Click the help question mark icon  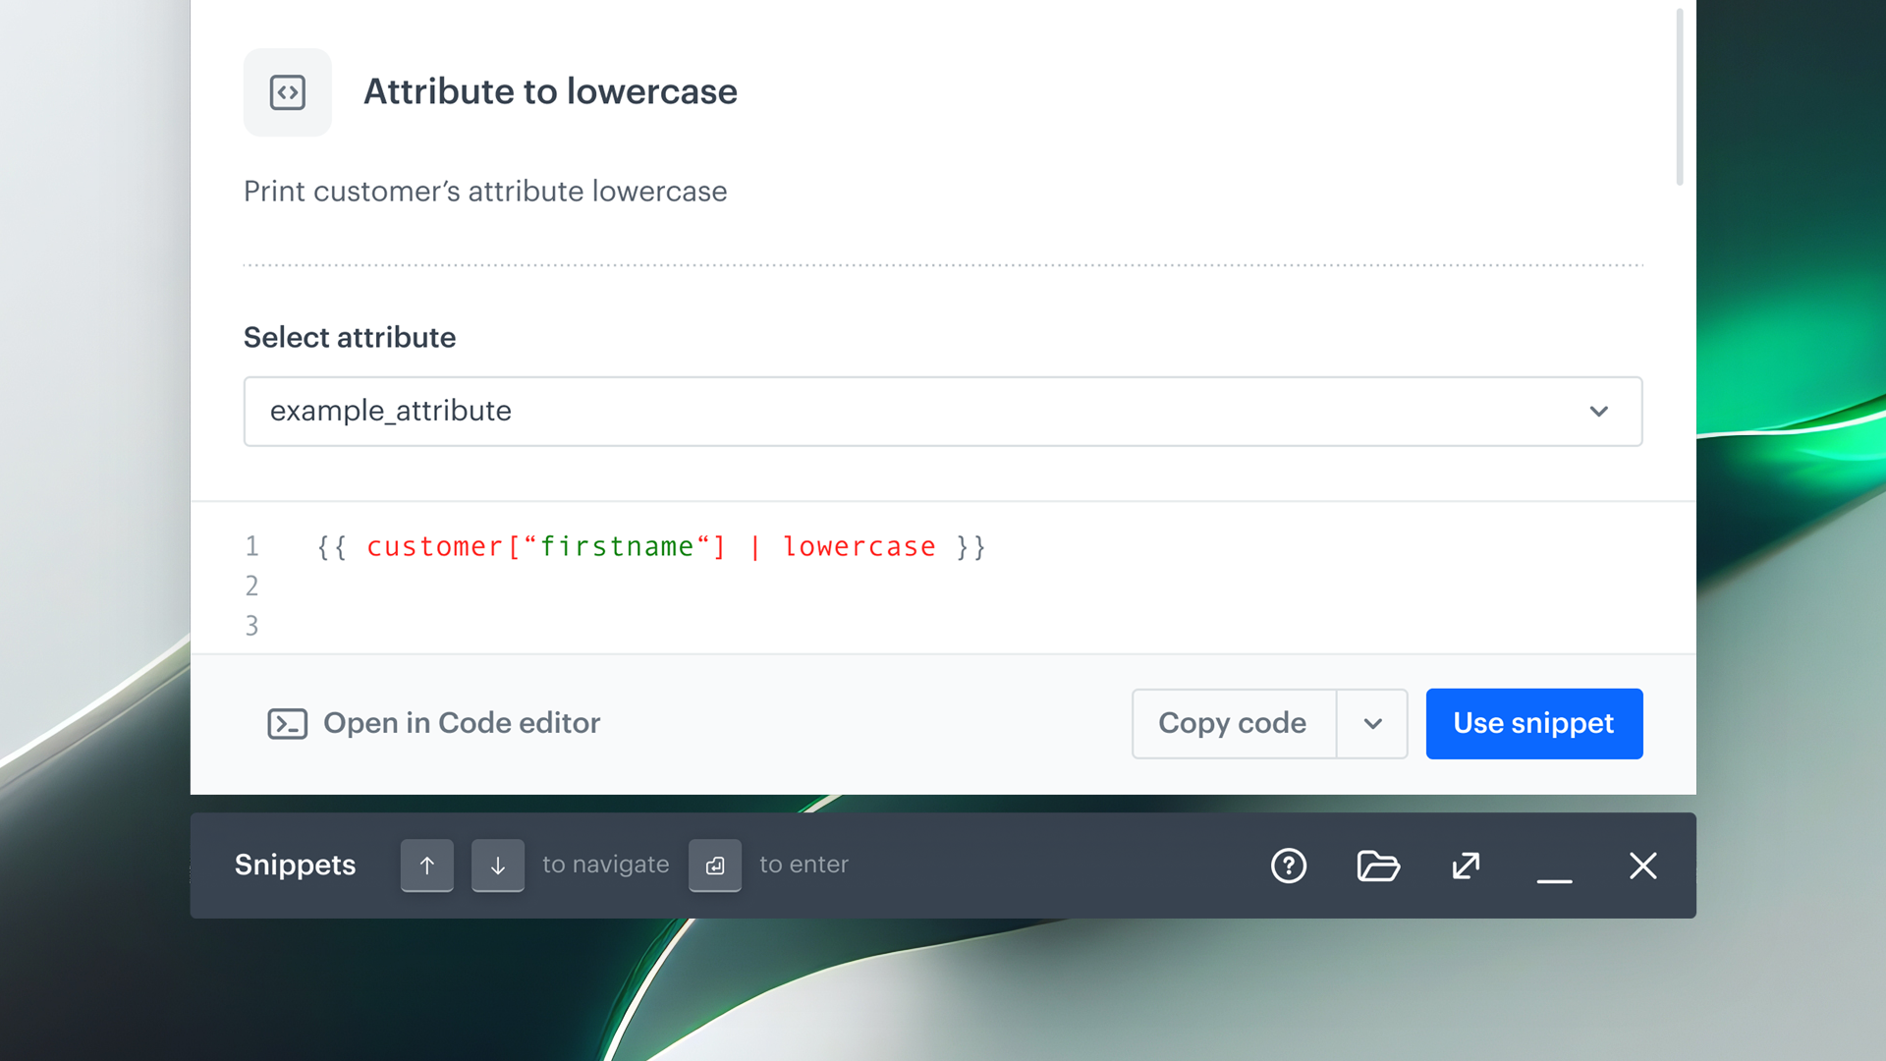pyautogui.click(x=1288, y=866)
